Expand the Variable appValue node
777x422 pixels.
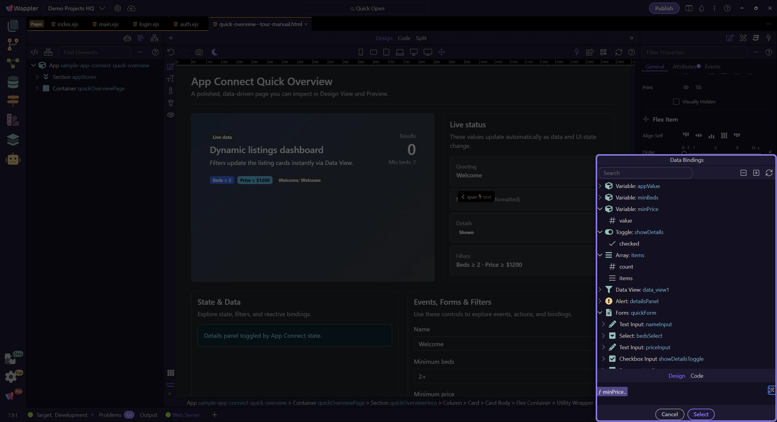(x=600, y=186)
